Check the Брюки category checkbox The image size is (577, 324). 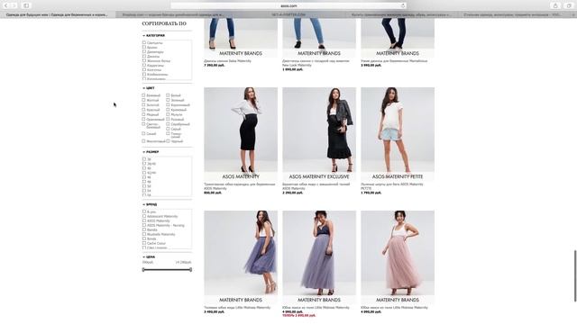click(144, 47)
